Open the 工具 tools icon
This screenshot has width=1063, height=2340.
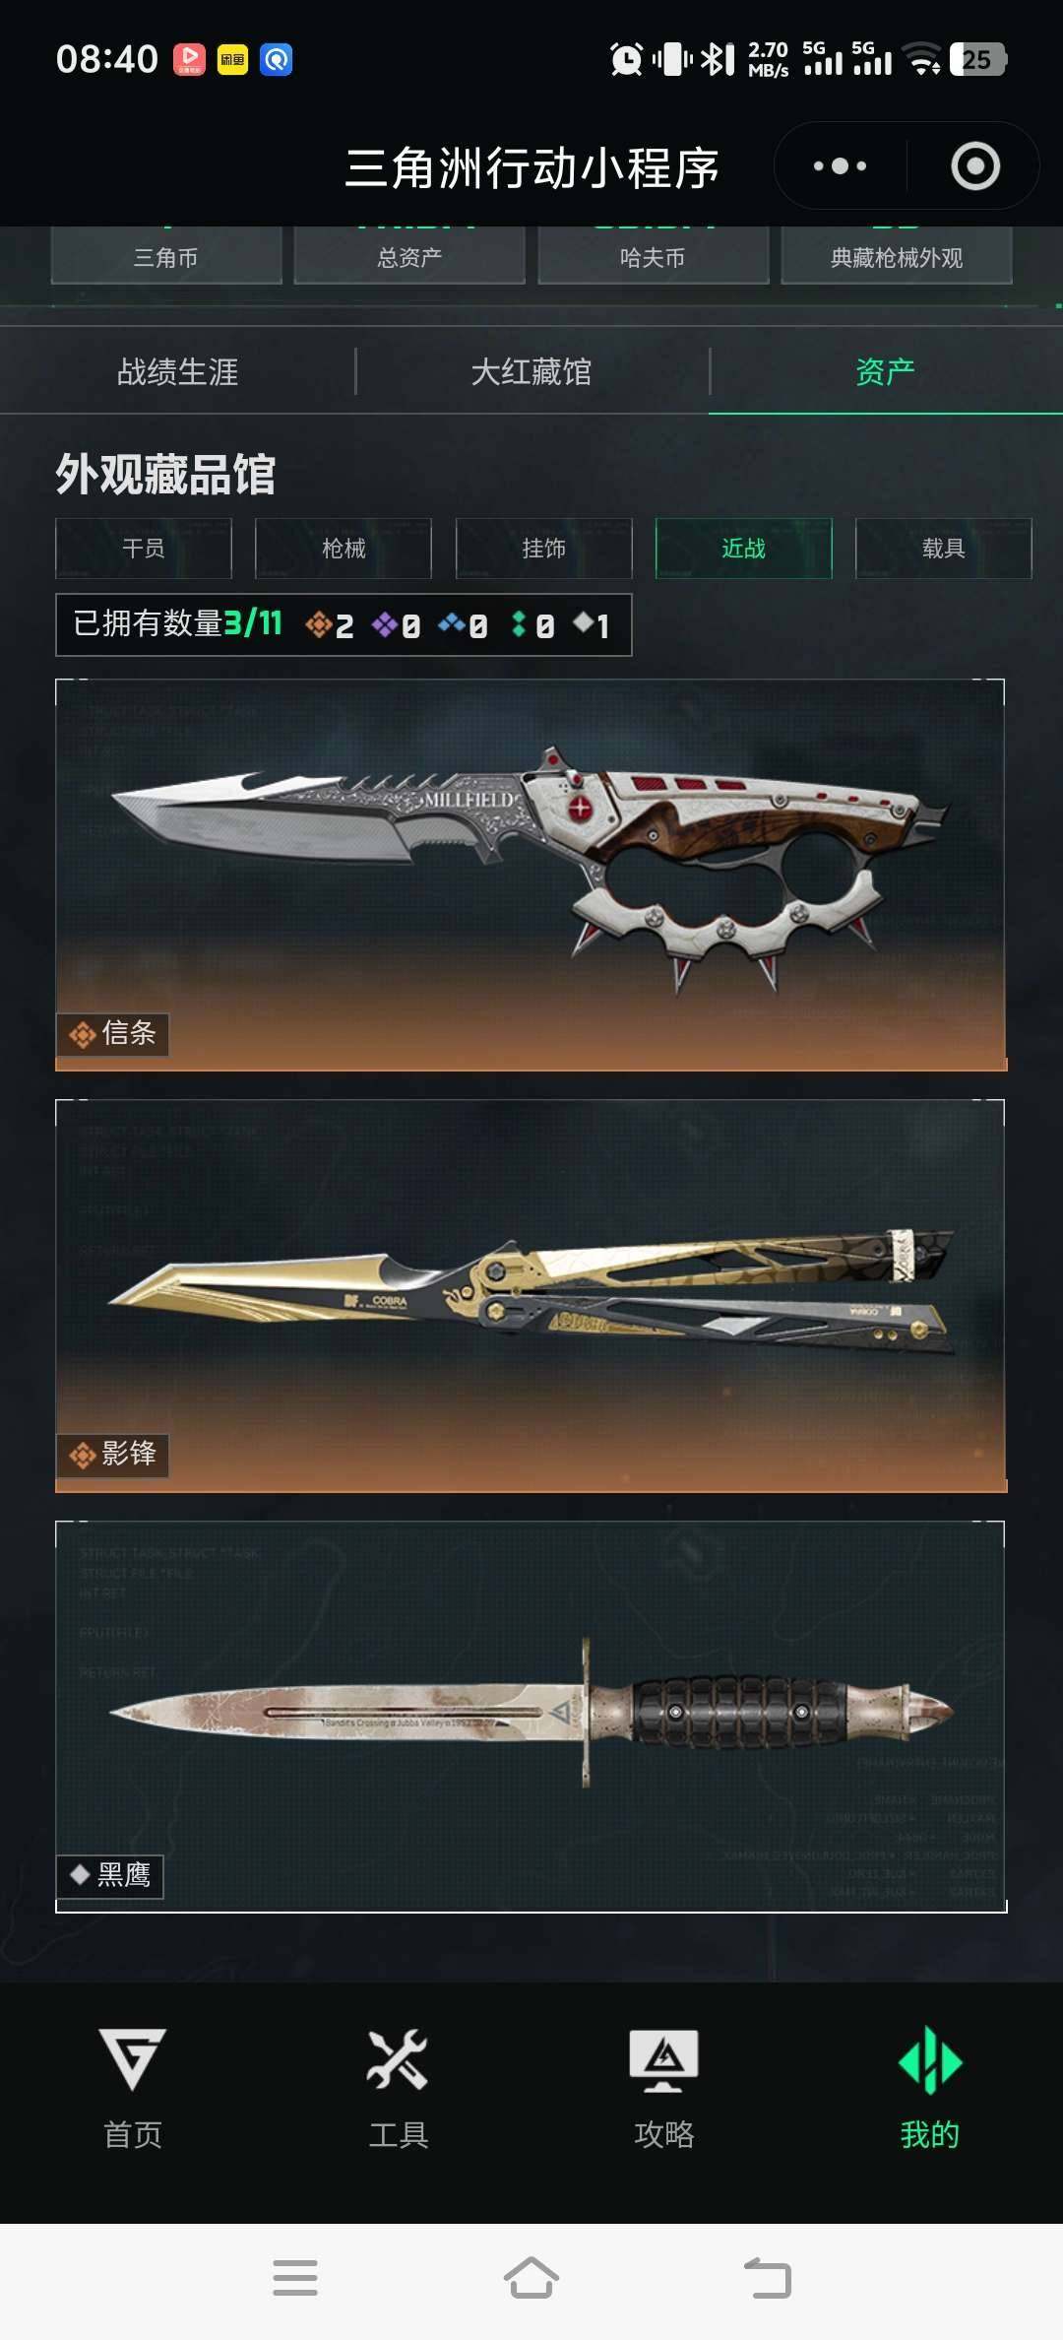[398, 2059]
